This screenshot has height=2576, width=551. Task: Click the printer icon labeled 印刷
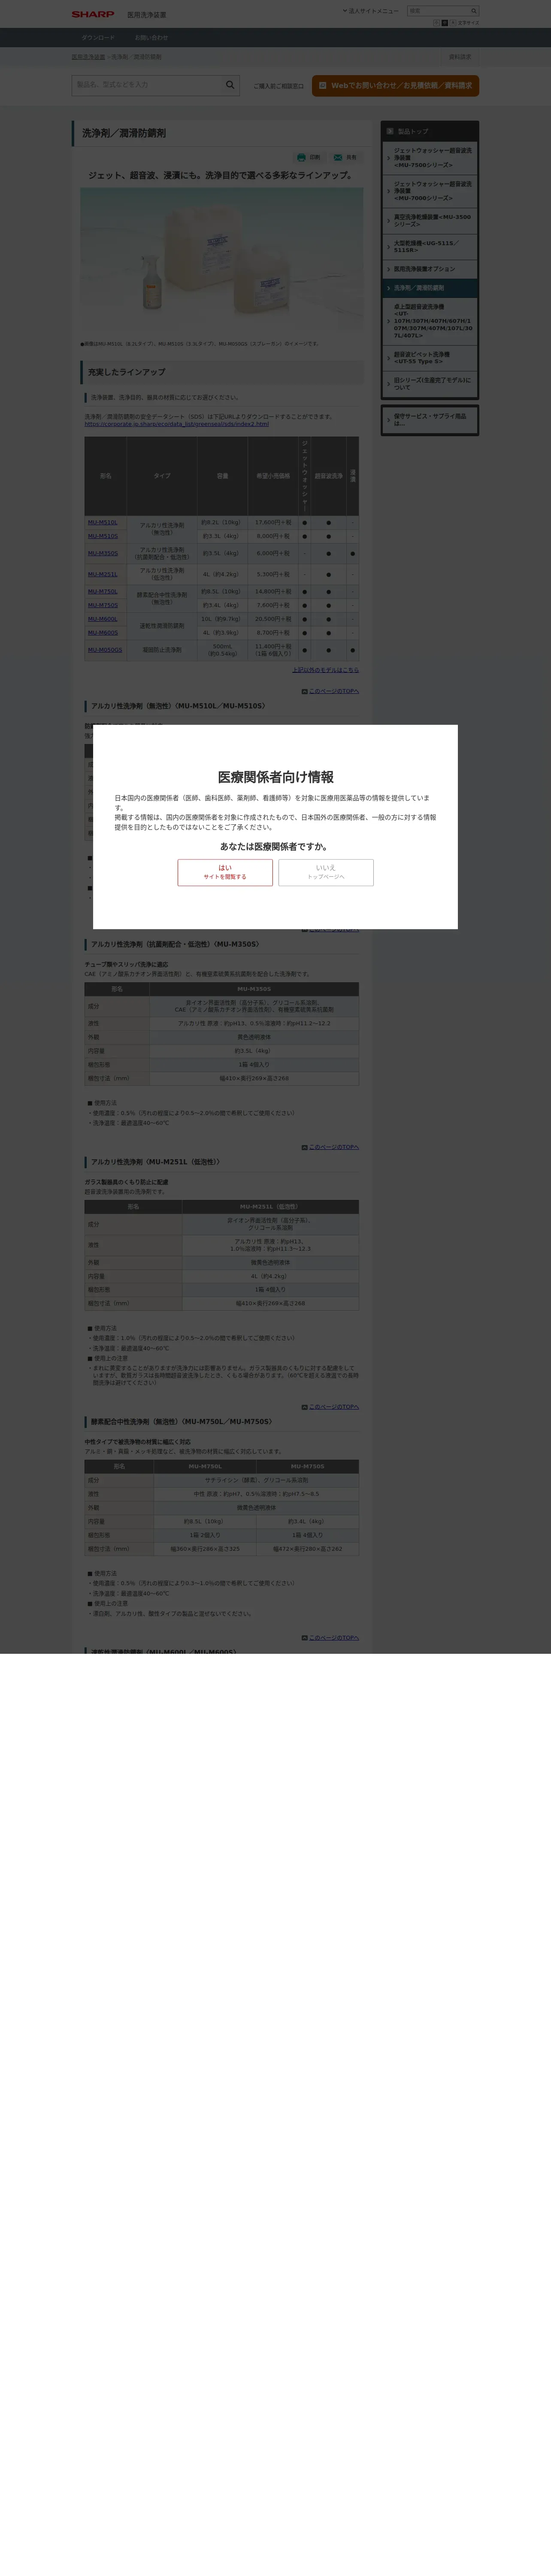301,158
